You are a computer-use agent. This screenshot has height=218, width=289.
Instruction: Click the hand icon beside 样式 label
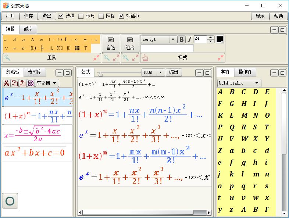point(145,58)
